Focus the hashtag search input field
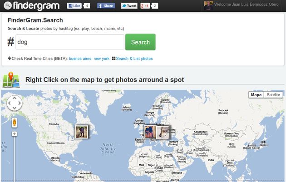286x182 pixels. [70, 42]
